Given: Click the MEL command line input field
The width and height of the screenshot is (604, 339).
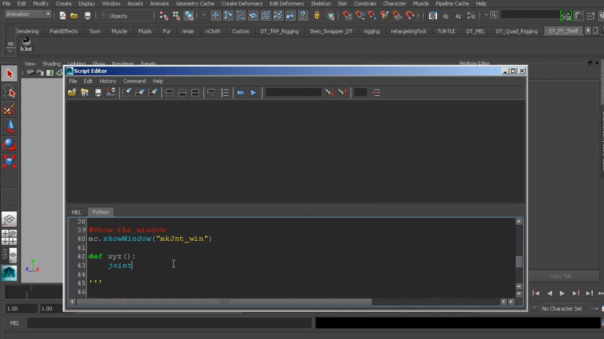Looking at the screenshot, I should point(169,323).
